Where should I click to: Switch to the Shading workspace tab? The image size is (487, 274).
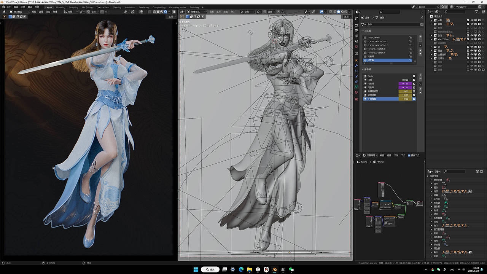coord(117,7)
